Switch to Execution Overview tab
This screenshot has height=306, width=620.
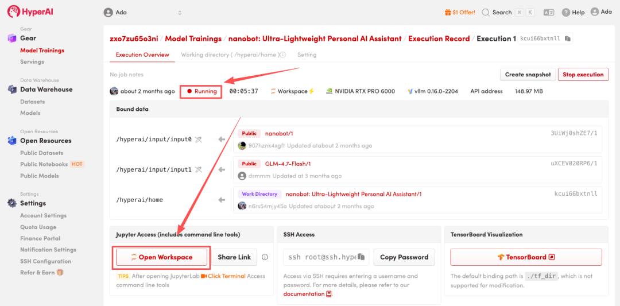142,55
